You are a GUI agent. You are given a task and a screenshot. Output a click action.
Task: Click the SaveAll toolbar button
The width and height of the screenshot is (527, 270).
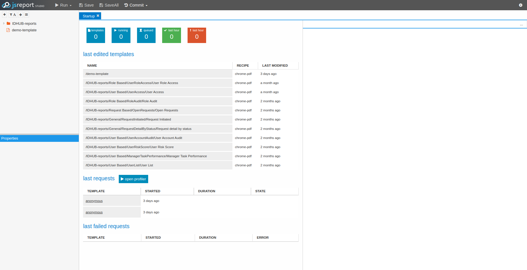[109, 5]
